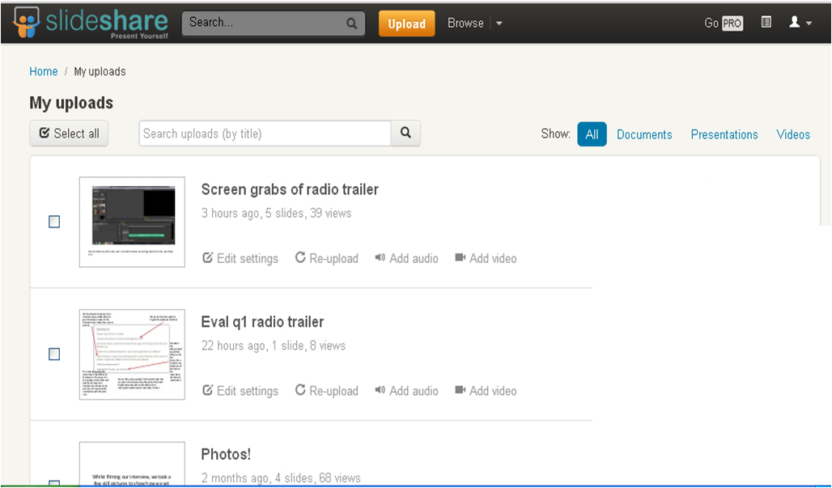Re-upload Screen grabs of radio trailer

click(327, 258)
